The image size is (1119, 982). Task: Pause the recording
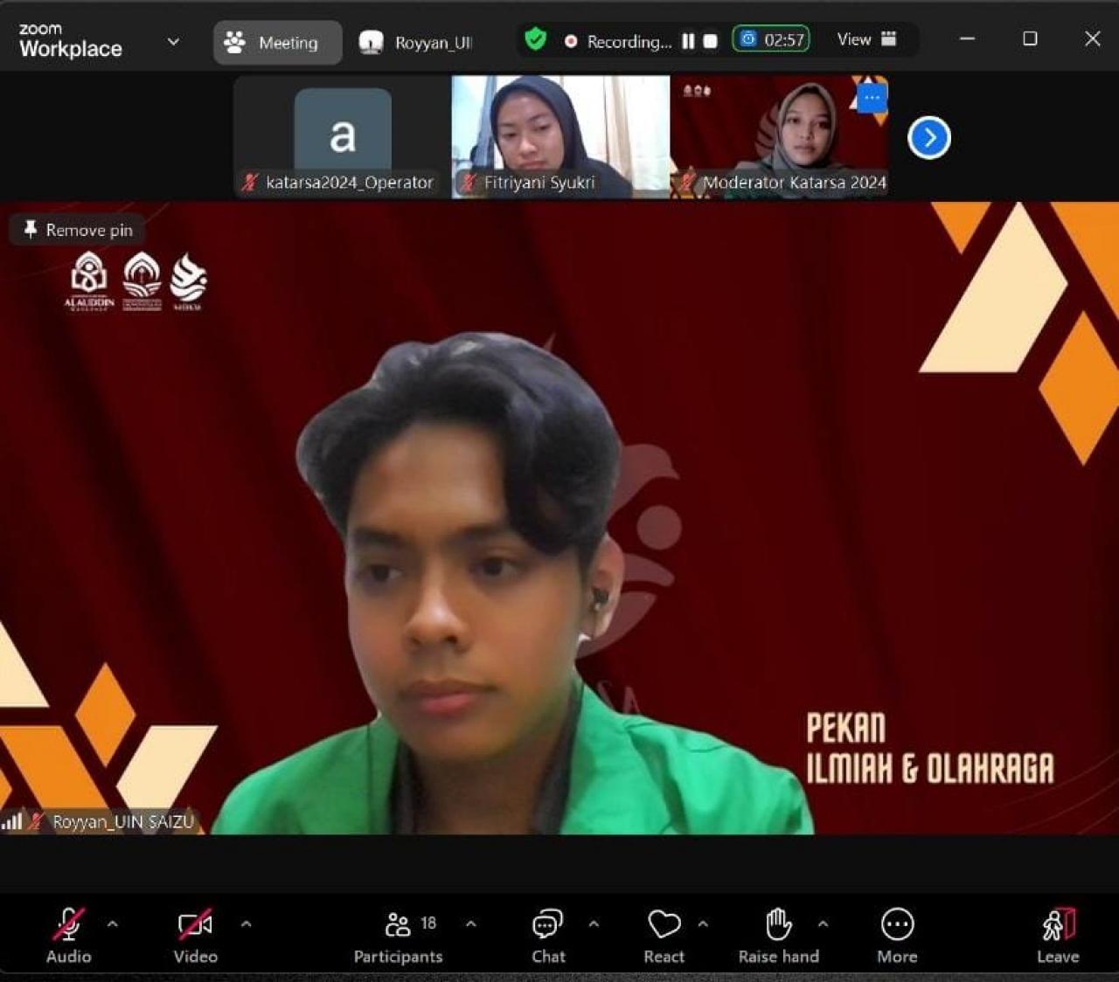click(688, 41)
